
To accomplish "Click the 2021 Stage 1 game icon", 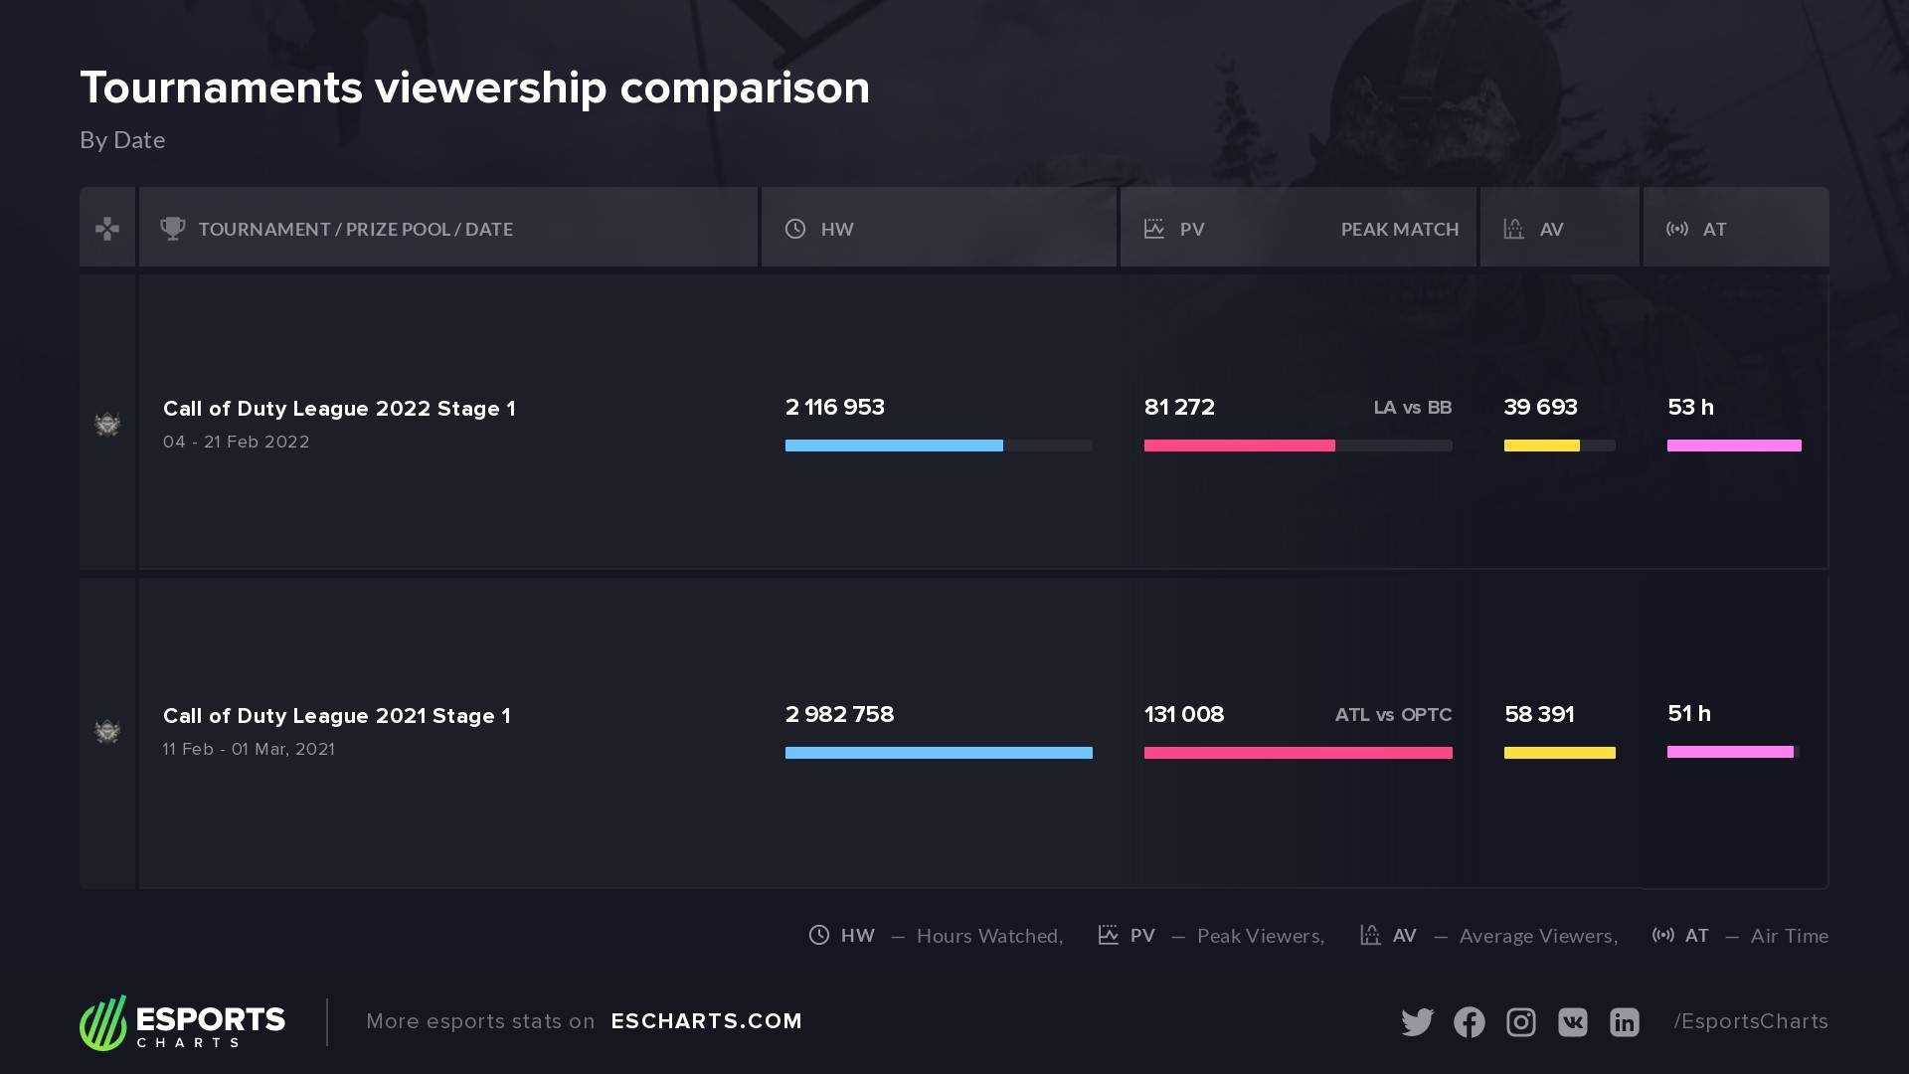I will coord(107,732).
